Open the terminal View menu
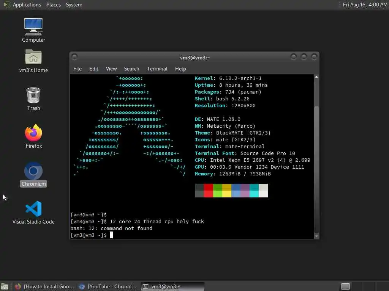Viewport: 389px width, 291px height. (x=111, y=69)
